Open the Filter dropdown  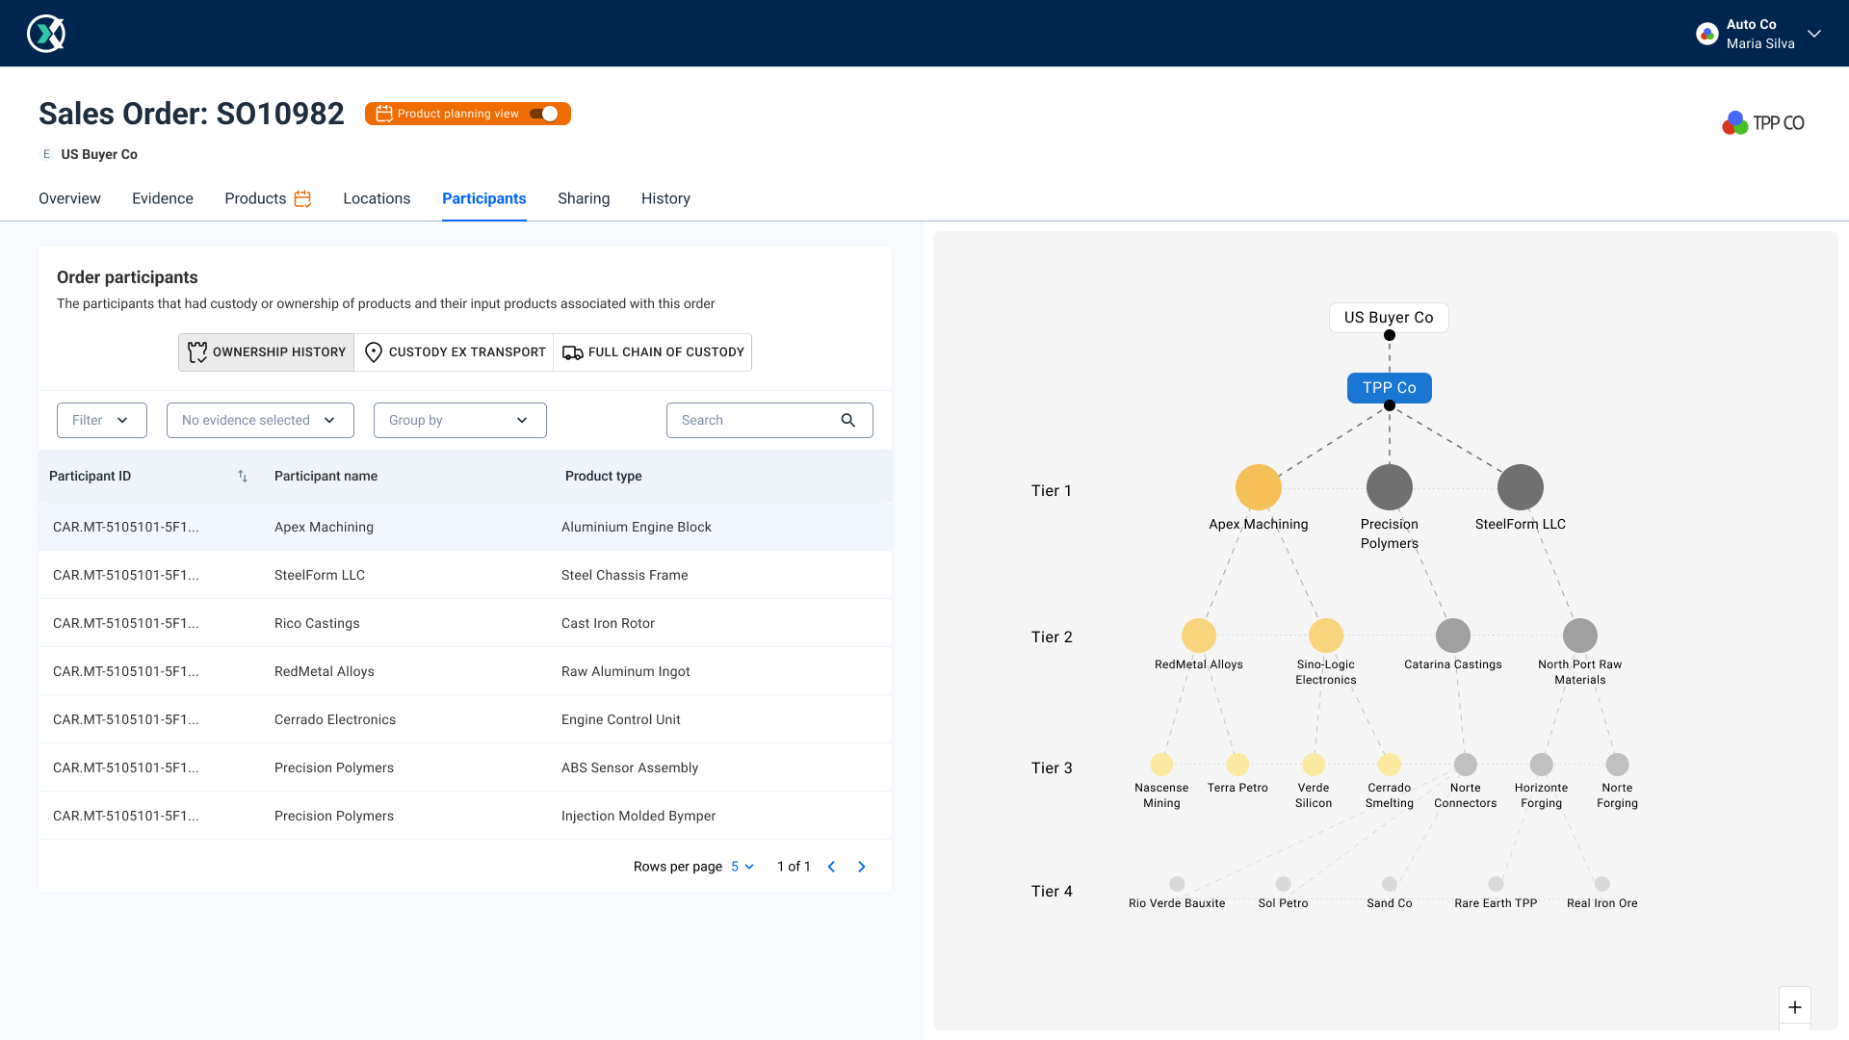[101, 421]
